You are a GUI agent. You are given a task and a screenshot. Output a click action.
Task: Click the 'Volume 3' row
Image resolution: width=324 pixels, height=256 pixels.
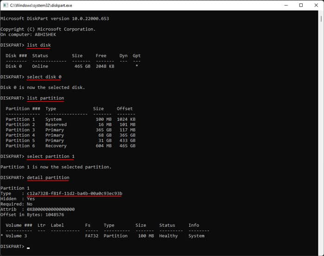pos(102,236)
